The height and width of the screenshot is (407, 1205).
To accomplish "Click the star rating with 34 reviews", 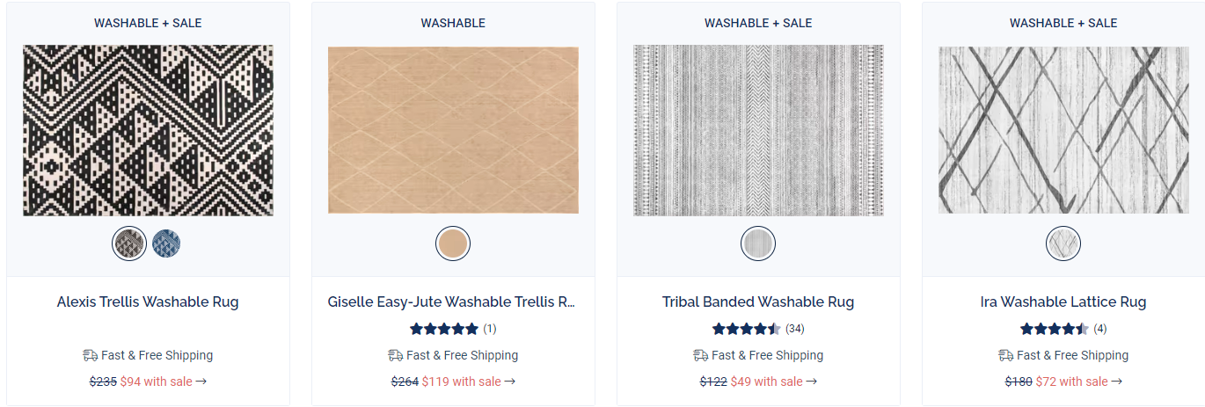I will tap(758, 329).
